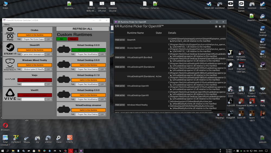Image resolution: width=271 pixels, height=153 pixels.
Task: Open the Quest2 desktop icon
Action: coord(231,5)
